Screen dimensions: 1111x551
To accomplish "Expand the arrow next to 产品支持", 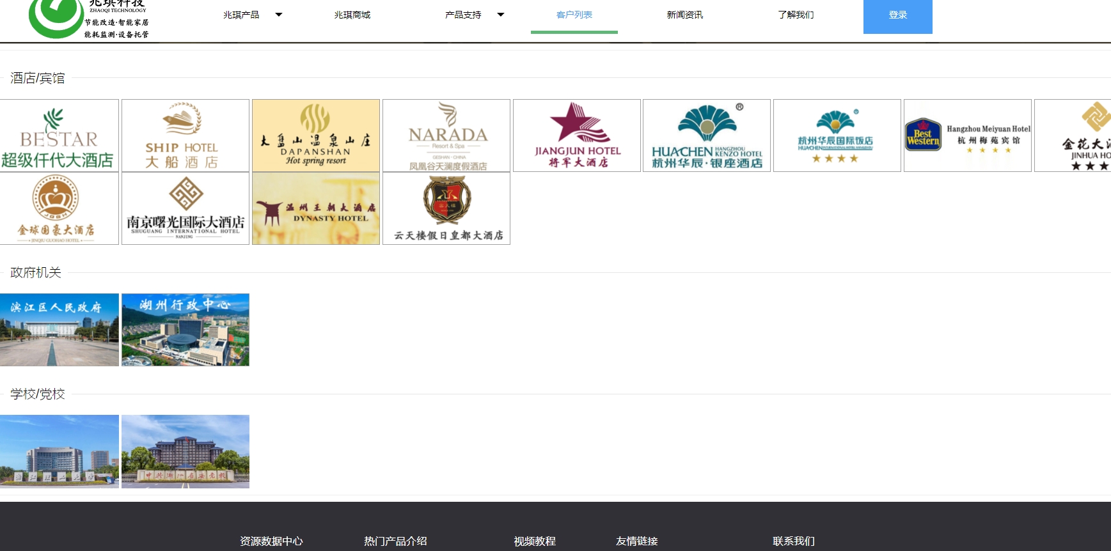I will click(x=501, y=15).
